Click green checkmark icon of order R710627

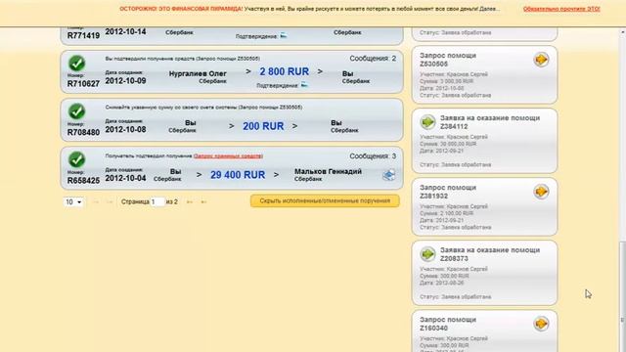tap(76, 63)
